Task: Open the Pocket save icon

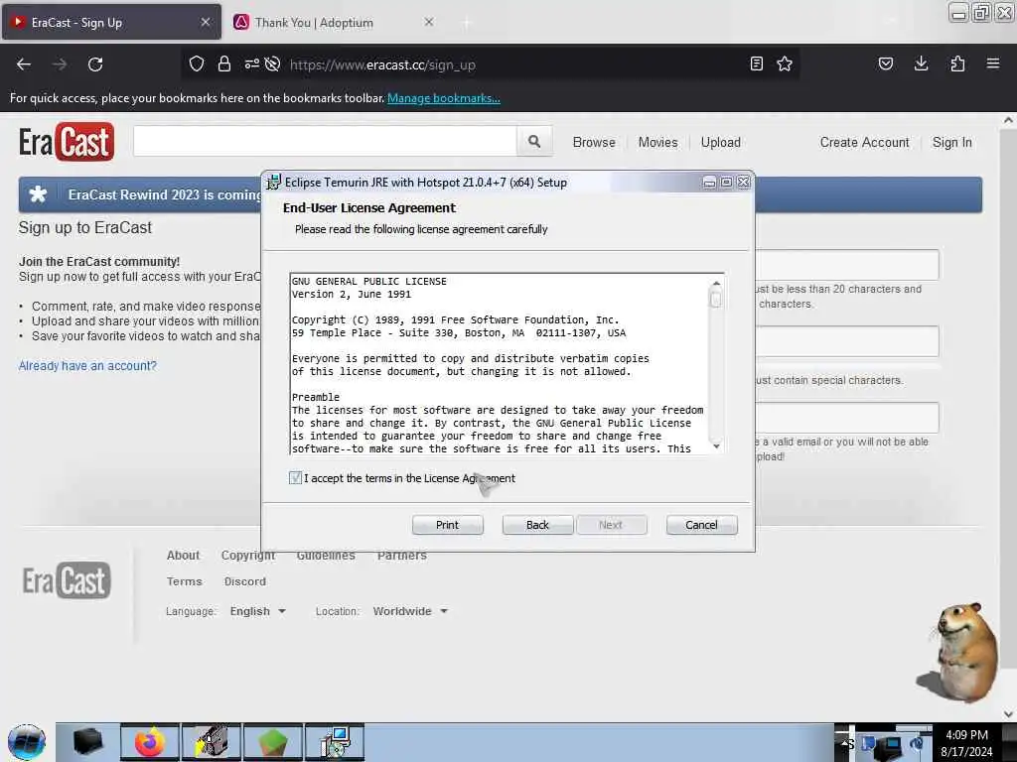Action: pos(886,63)
